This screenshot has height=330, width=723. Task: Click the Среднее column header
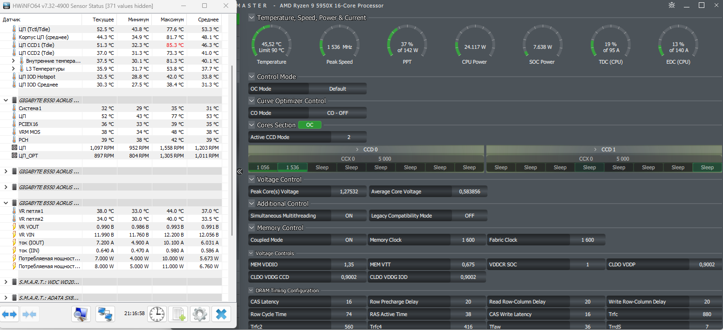[205, 20]
